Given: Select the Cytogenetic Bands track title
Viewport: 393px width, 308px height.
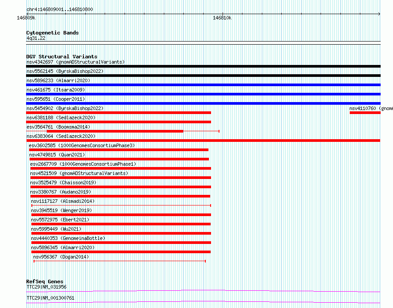Looking at the screenshot, I should click(x=53, y=33).
